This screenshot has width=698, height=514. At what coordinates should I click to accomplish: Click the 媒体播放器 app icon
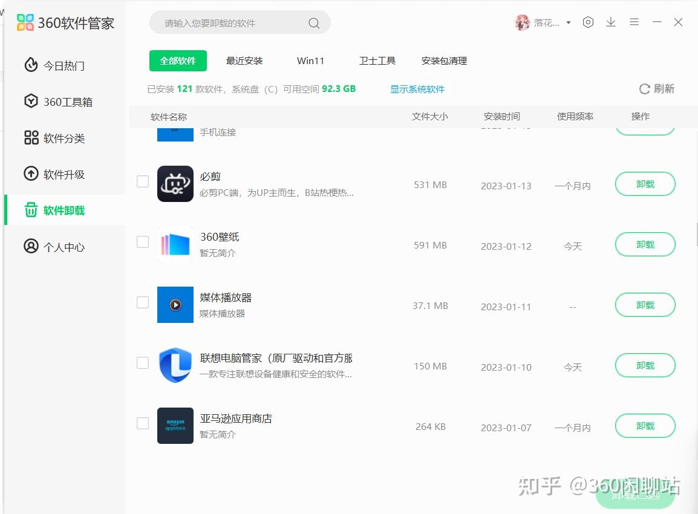pos(175,305)
